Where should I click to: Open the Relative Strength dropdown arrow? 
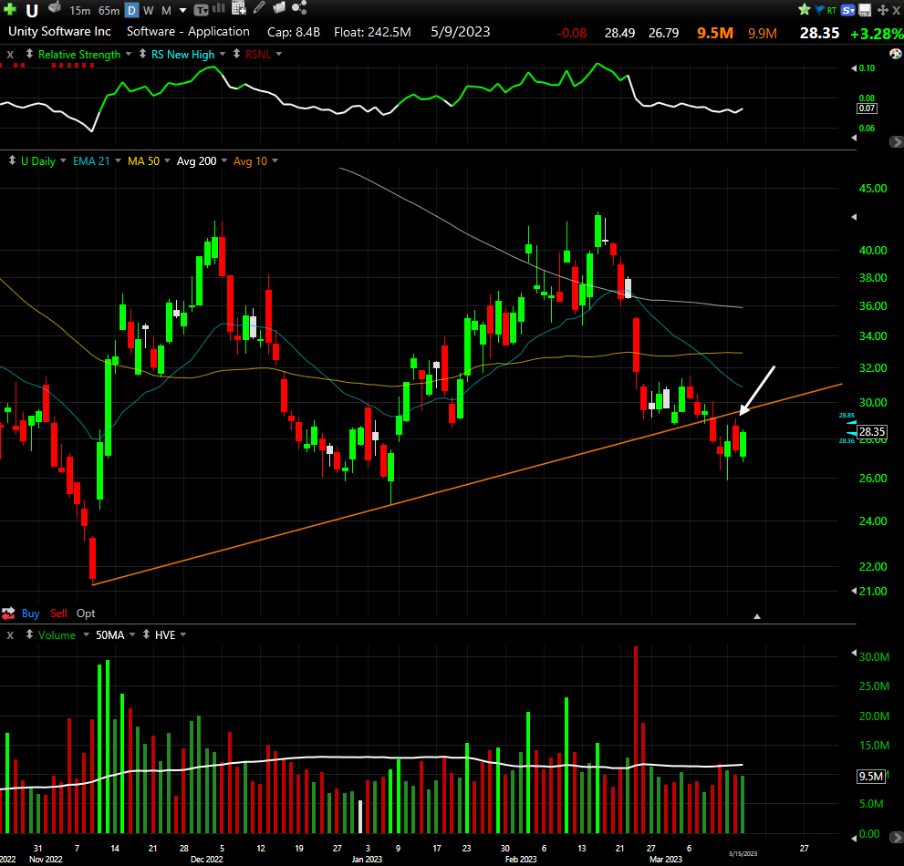(128, 54)
